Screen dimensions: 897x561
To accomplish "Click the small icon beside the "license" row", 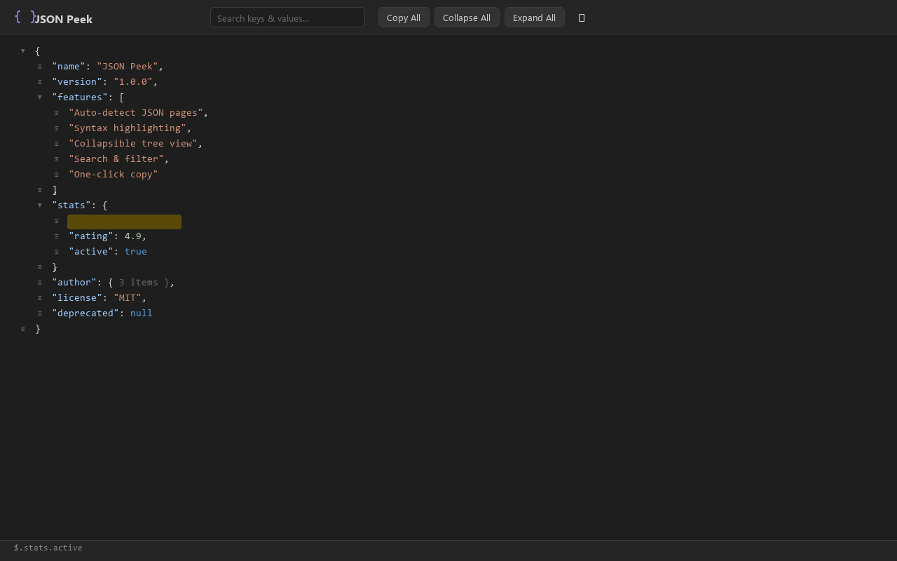I will (39, 298).
